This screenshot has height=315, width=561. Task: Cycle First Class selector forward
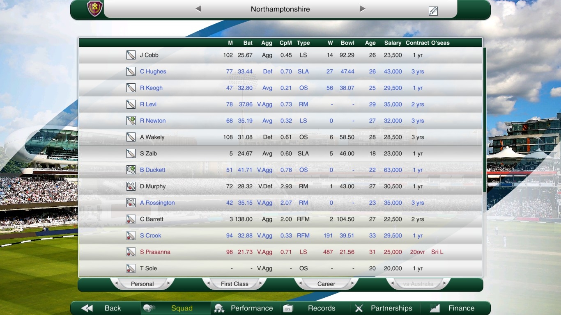(x=260, y=283)
